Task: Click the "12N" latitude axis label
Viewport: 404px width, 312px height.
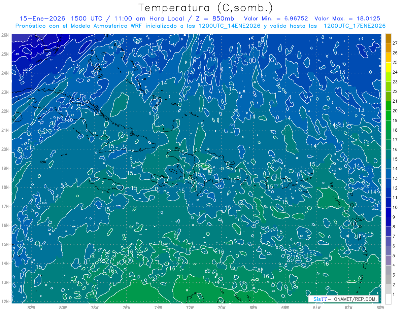Action: tap(5, 301)
